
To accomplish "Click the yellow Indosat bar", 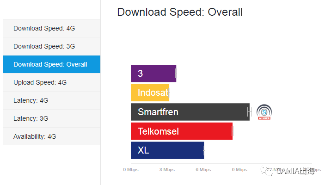I will [x=150, y=93].
